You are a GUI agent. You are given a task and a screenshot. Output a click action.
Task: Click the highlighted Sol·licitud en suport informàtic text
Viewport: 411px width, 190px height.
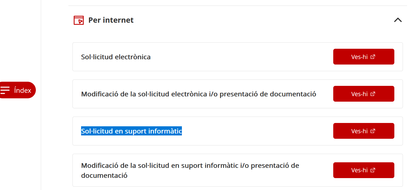click(131, 131)
